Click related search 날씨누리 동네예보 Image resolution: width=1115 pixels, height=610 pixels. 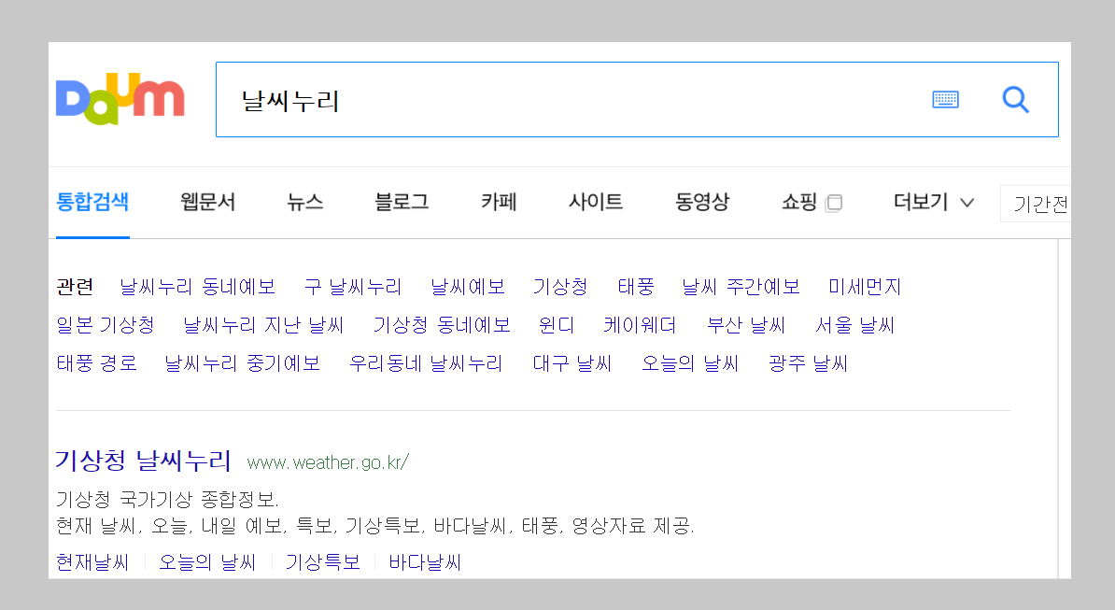[198, 287]
